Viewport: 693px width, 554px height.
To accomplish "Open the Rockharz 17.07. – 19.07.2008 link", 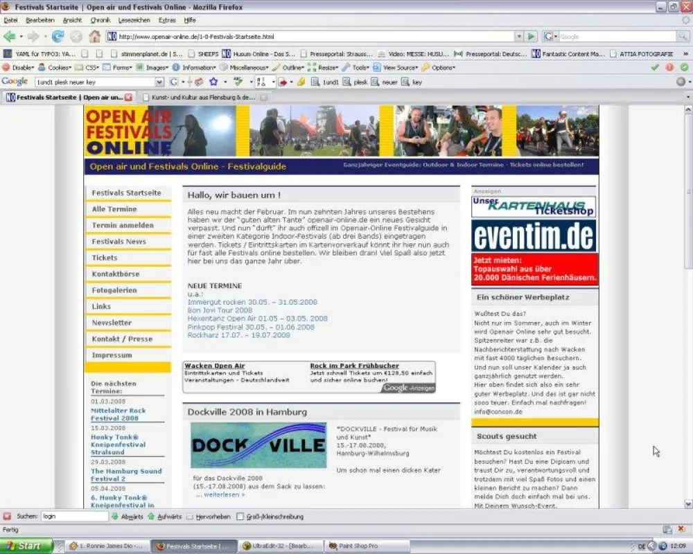I will click(238, 335).
